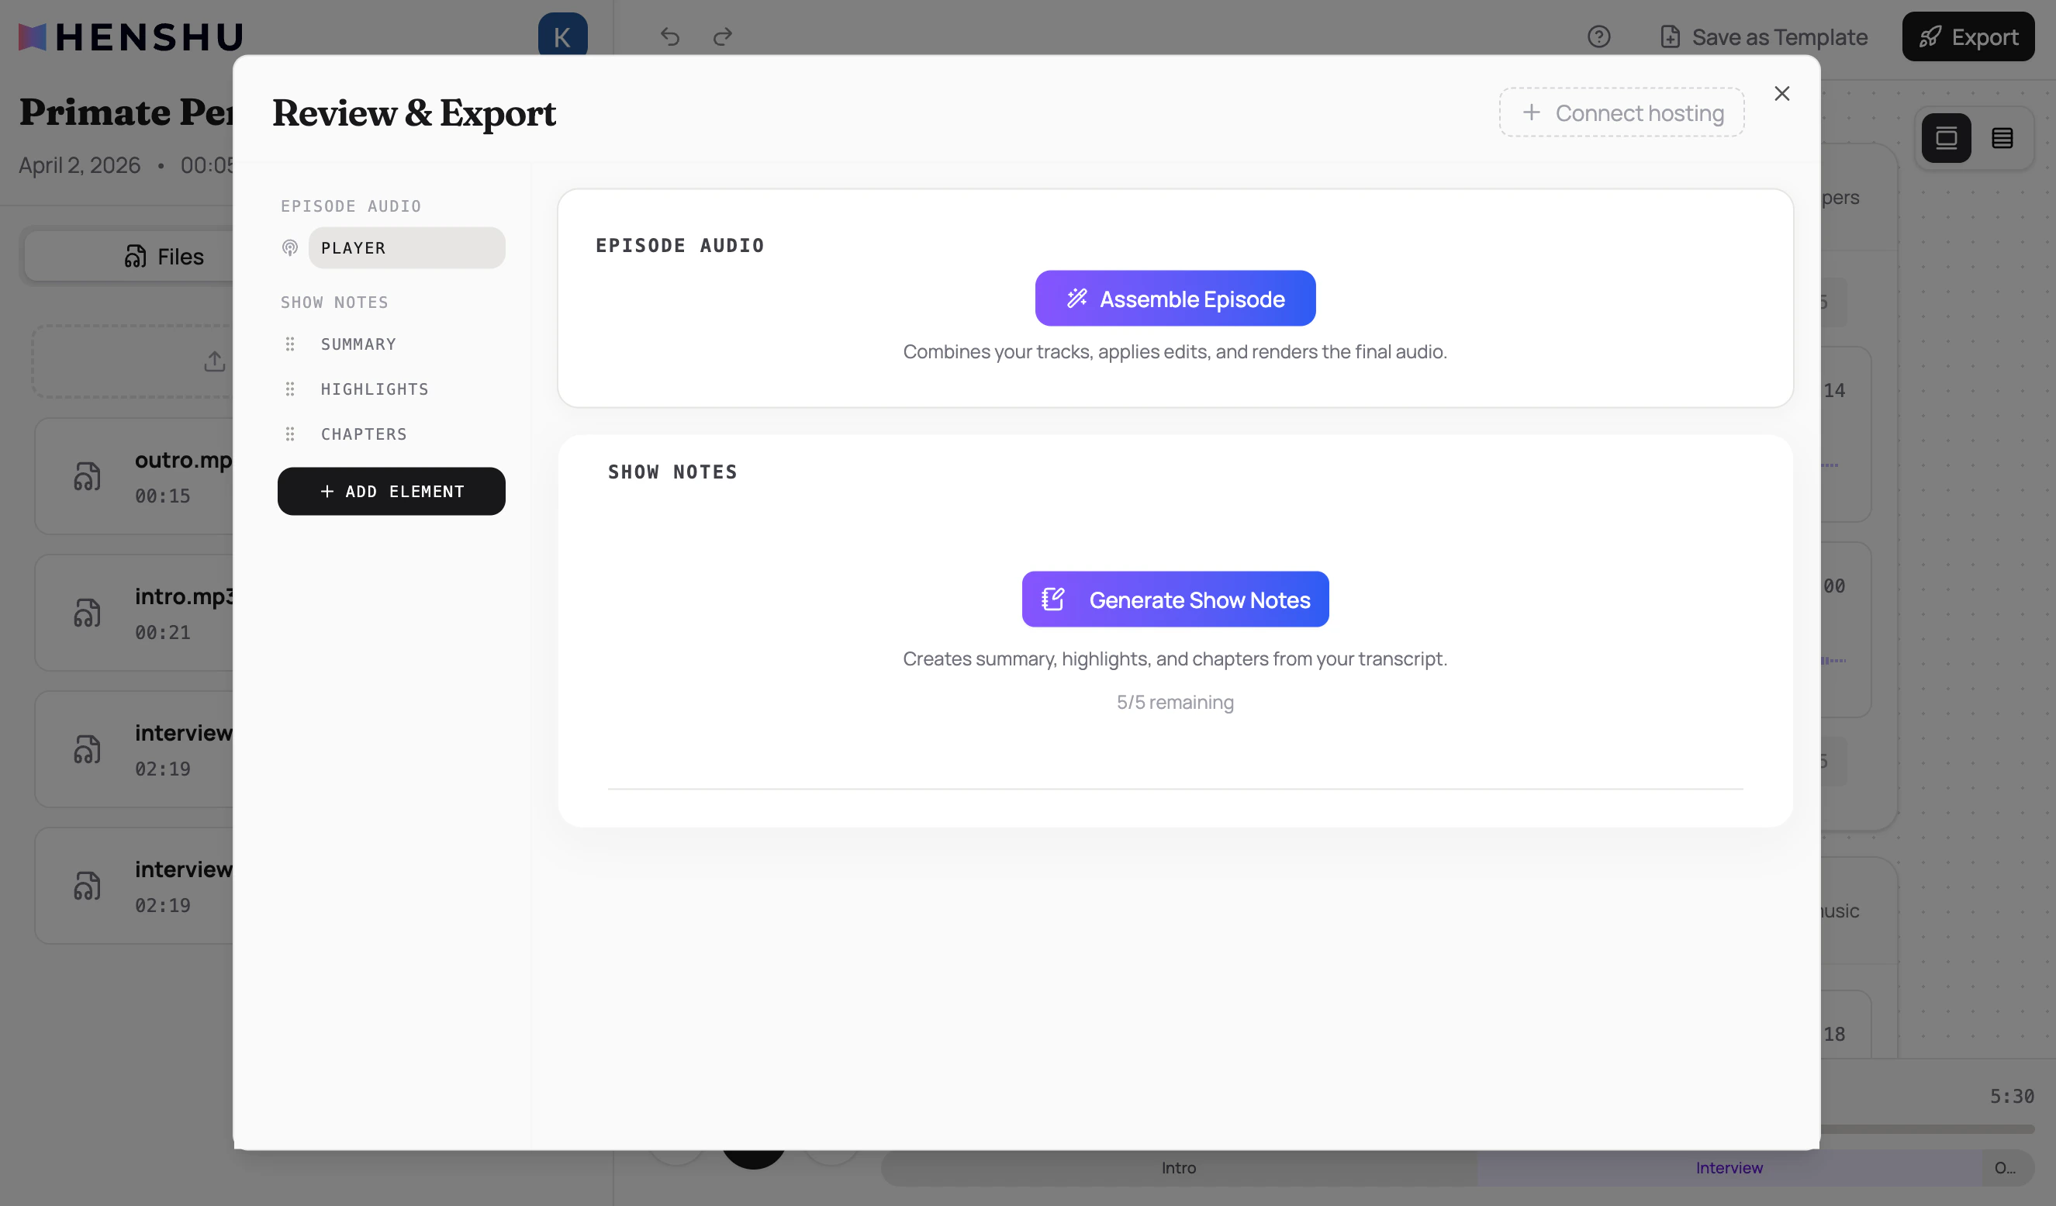2056x1206 pixels.
Task: Open the help question mark icon
Action: 1599,36
